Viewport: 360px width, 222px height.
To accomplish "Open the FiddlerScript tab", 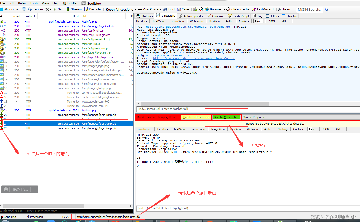I will click(x=238, y=16).
